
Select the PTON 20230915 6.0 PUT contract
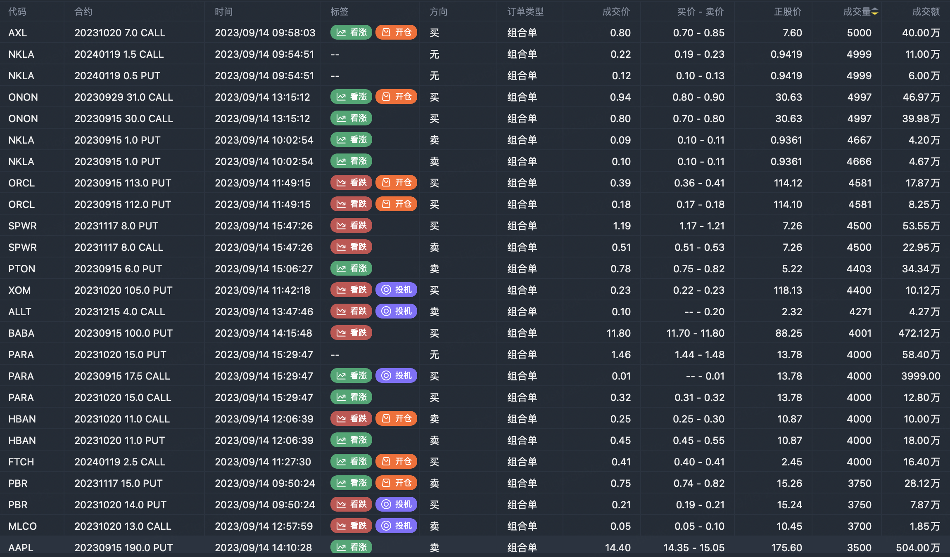point(118,269)
